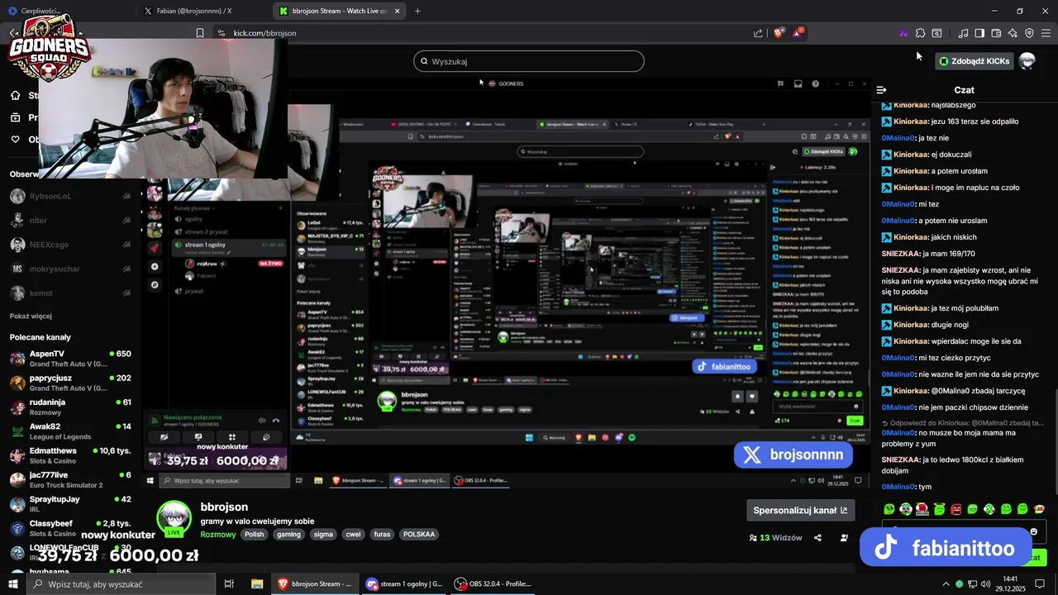Viewport: 1058px width, 595px height.
Task: Open the Edmatthews recommended channel
Action: point(70,455)
